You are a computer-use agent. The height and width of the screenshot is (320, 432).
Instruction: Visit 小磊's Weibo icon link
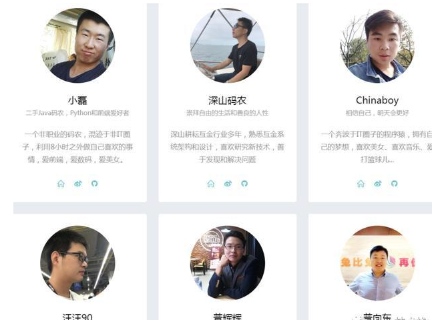[78, 184]
